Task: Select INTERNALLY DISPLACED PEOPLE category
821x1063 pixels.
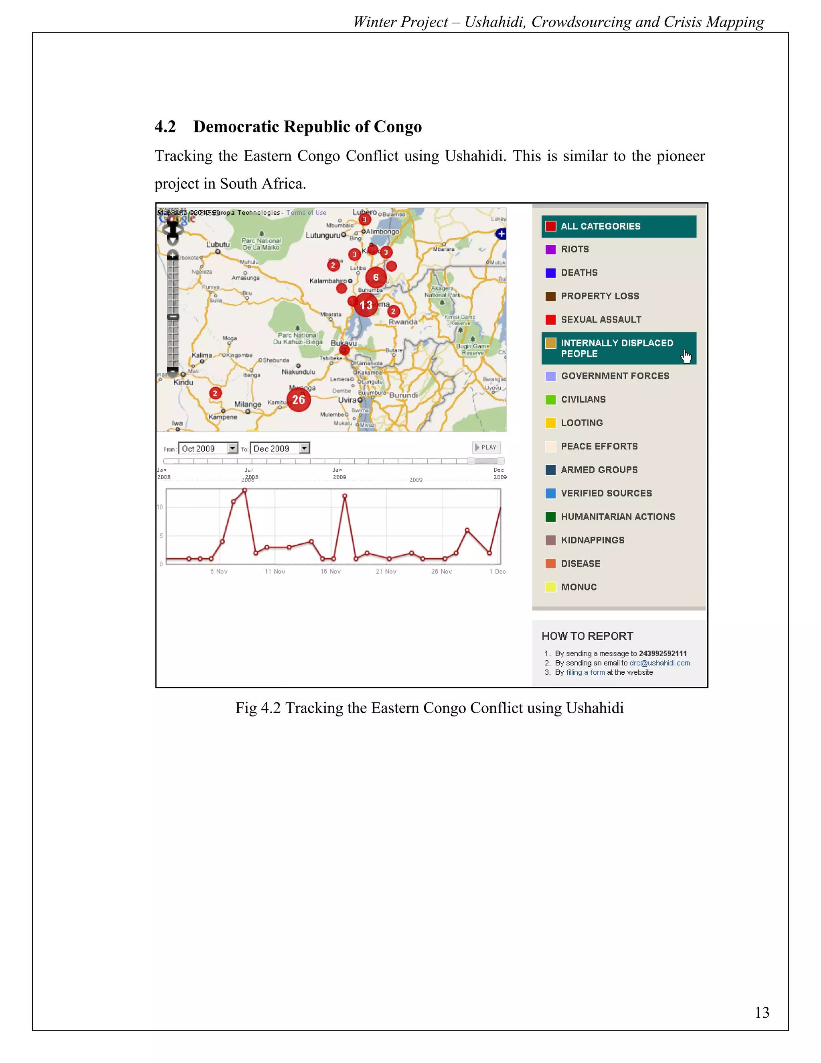Action: (x=619, y=348)
